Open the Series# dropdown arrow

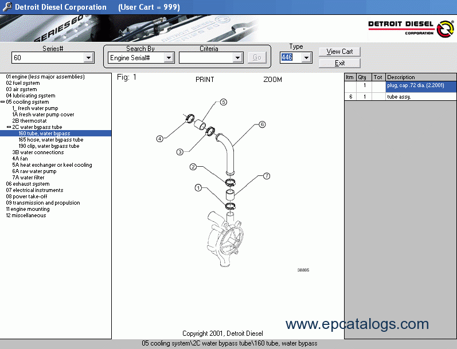[88, 58]
